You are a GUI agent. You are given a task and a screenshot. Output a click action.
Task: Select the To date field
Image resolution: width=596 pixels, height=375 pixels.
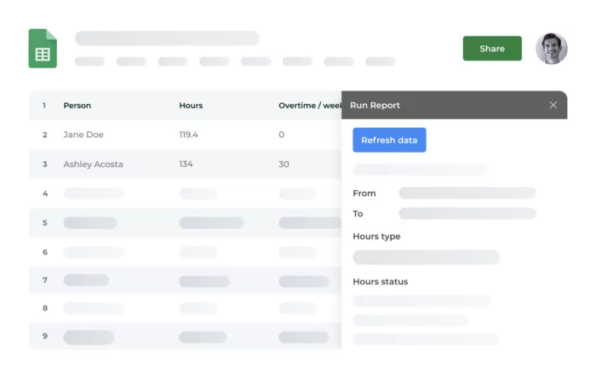pos(467,213)
